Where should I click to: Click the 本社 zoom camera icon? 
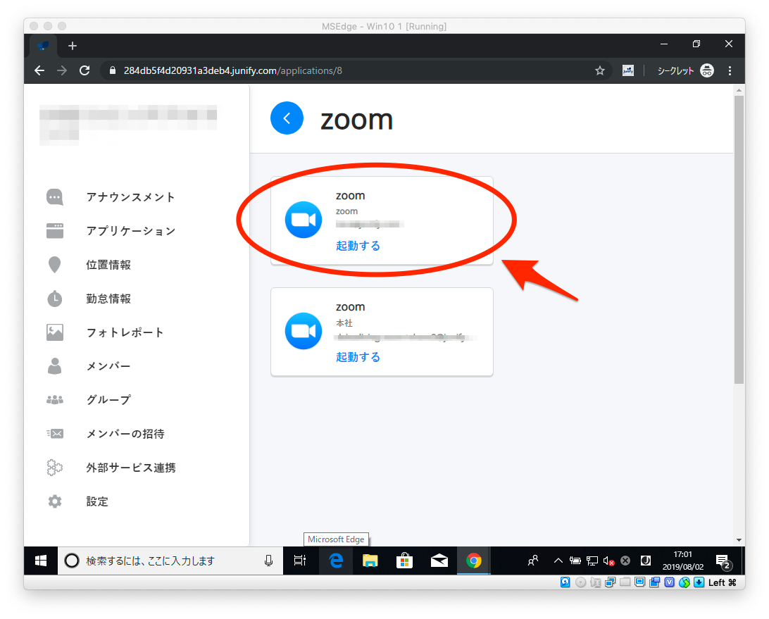(x=303, y=331)
